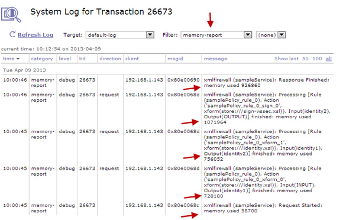
Task: Show last 50 log entries
Action: point(305,59)
